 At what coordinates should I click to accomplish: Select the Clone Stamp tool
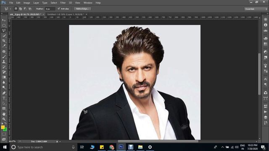coord(4,62)
